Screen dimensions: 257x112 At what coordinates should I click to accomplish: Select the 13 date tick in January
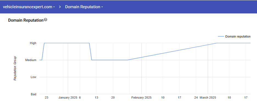click(x=96, y=97)
